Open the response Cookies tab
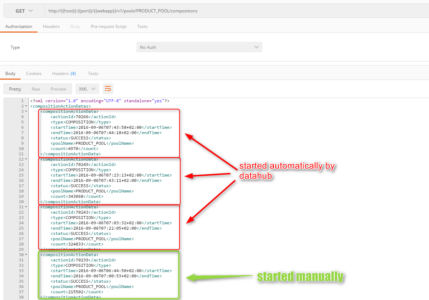 pyautogui.click(x=34, y=74)
